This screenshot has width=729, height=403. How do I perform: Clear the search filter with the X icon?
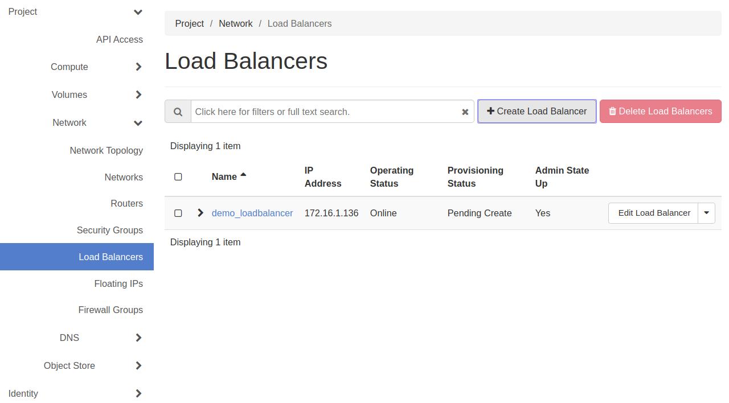pyautogui.click(x=465, y=112)
